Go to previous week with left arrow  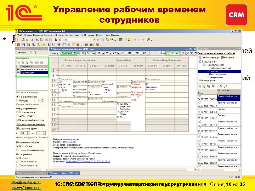point(79,53)
